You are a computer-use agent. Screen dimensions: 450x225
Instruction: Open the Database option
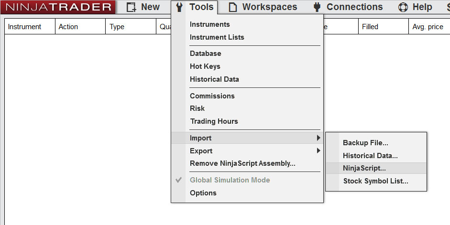tap(206, 54)
